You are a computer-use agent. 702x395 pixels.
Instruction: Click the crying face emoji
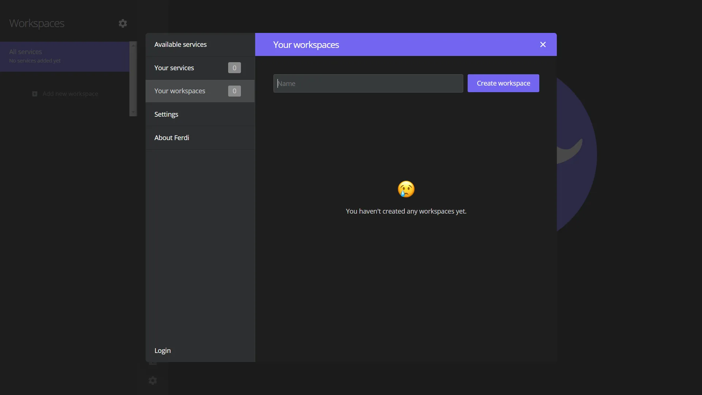pos(406,189)
